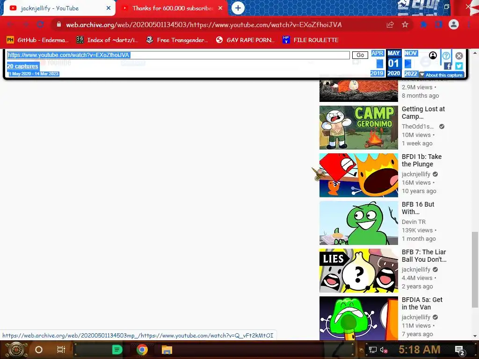Open the BFDI 1b: Take the Plunge title

pyautogui.click(x=421, y=160)
